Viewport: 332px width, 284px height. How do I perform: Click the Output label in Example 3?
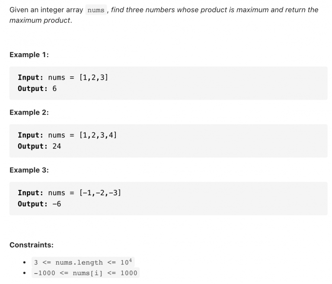click(x=32, y=204)
